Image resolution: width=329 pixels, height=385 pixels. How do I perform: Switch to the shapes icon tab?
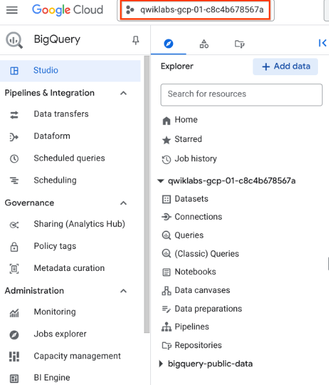tap(204, 44)
